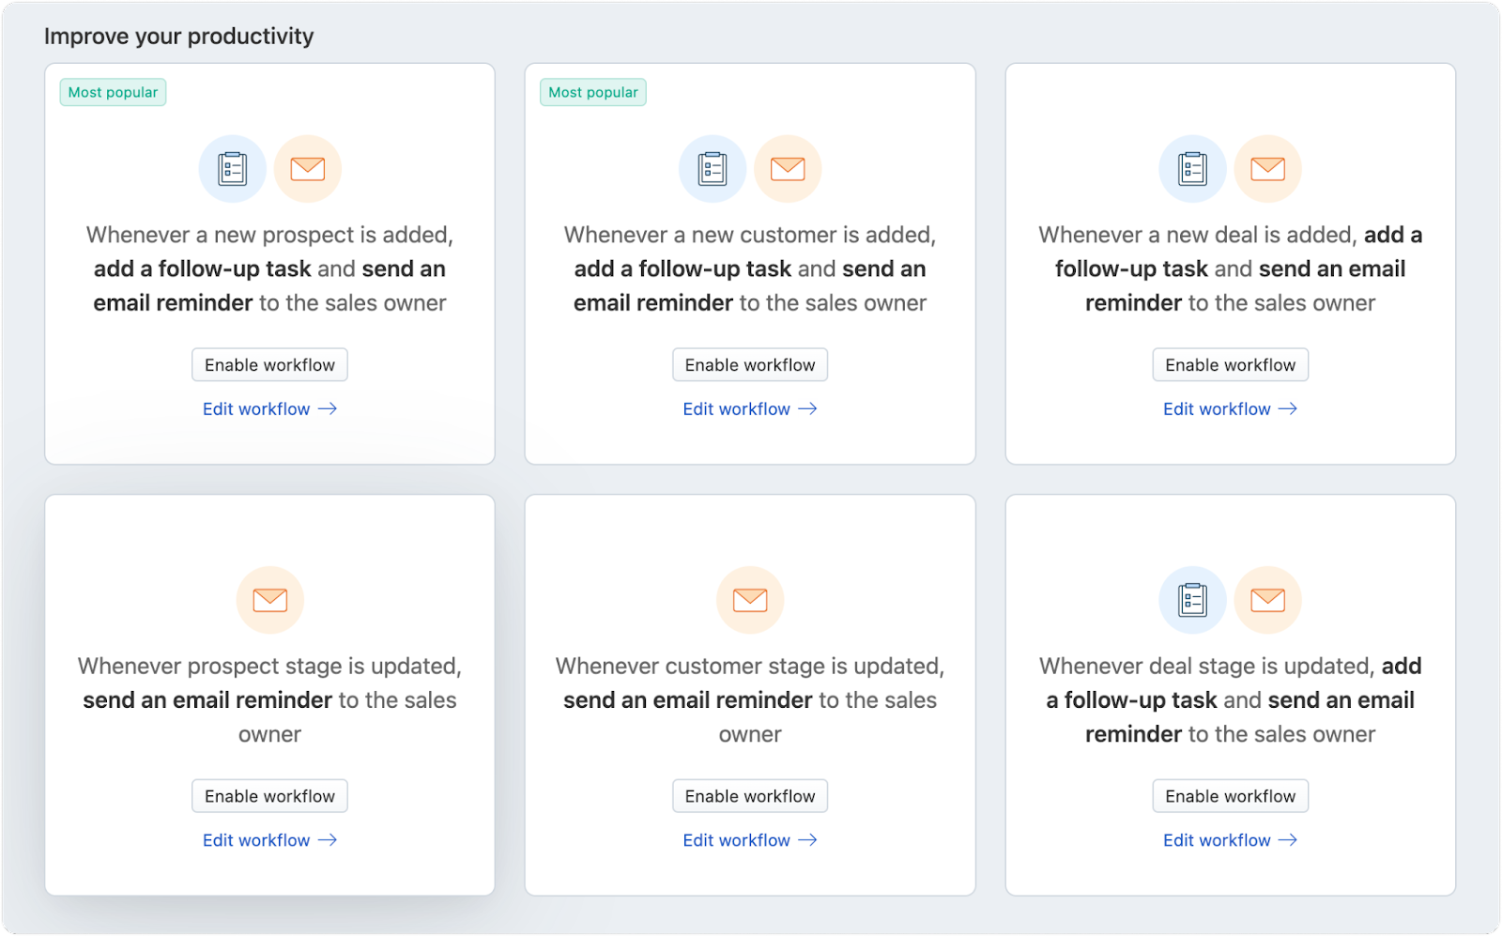The image size is (1502, 936).
Task: Enable workflow for deal stage updated
Action: [1230, 795]
